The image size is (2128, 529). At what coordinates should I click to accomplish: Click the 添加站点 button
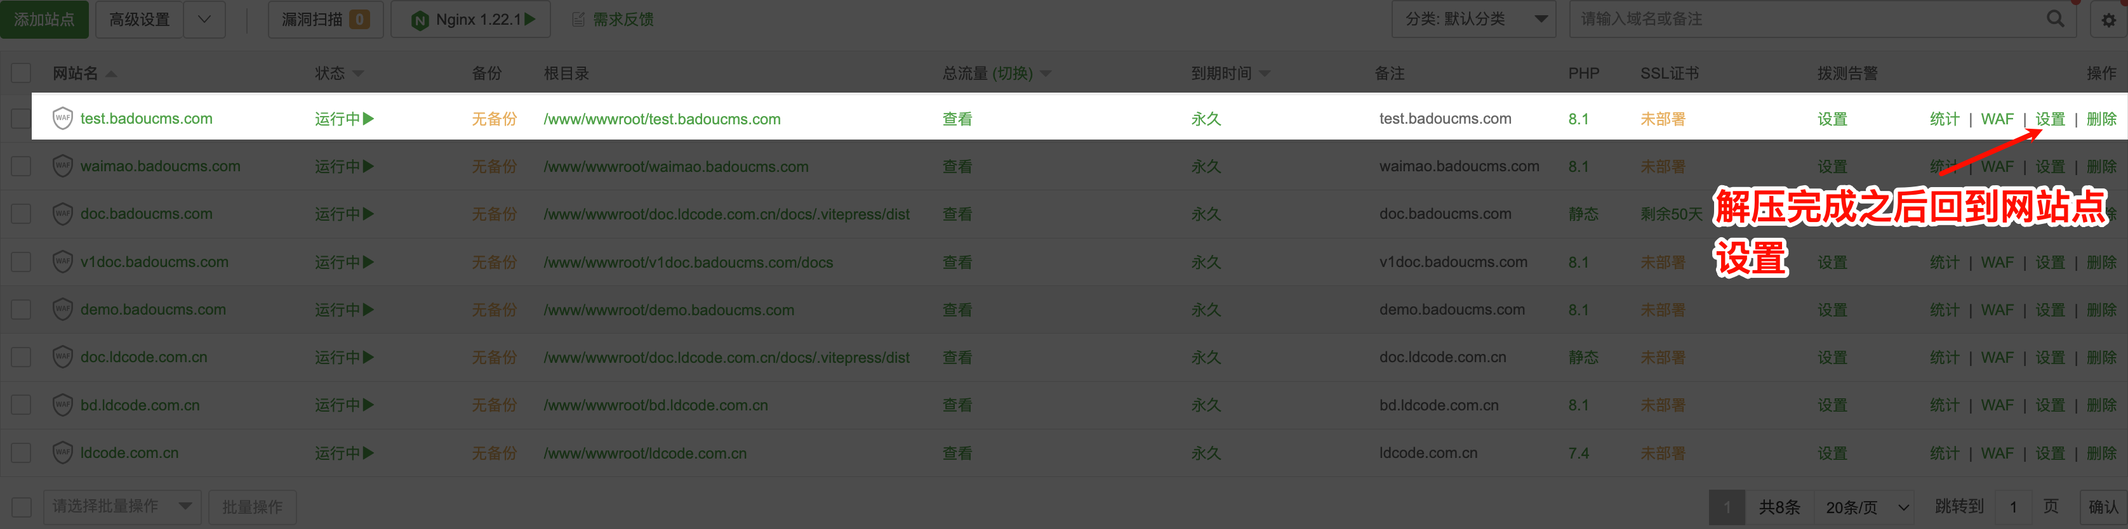click(x=44, y=19)
